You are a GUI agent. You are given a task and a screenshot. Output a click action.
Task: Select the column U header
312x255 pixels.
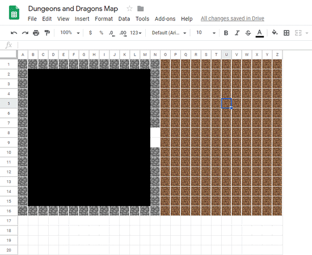click(x=226, y=54)
